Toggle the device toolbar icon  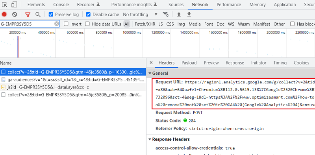14,4
